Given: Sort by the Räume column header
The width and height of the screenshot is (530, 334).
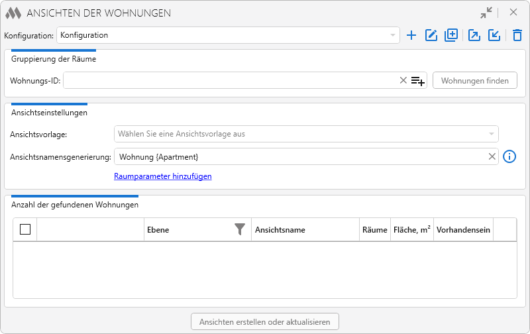Looking at the screenshot, I should pyautogui.click(x=374, y=230).
